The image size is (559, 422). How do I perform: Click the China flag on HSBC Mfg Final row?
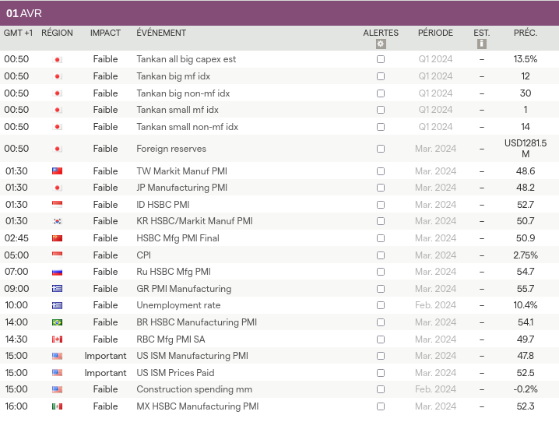point(57,239)
